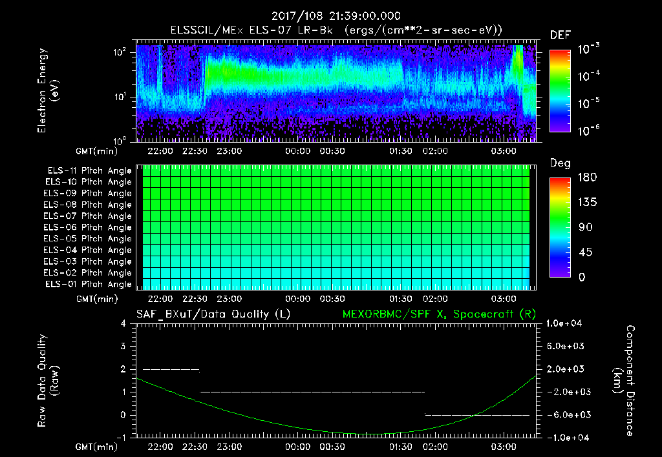Click the '135' tick on Deg colorbar

coord(587,203)
